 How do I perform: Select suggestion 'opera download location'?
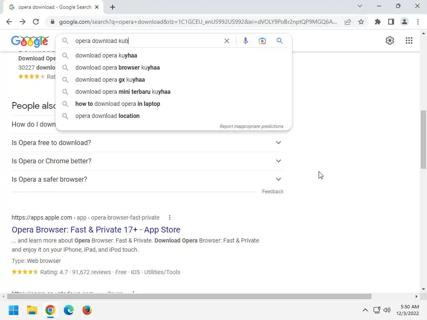[173, 116]
